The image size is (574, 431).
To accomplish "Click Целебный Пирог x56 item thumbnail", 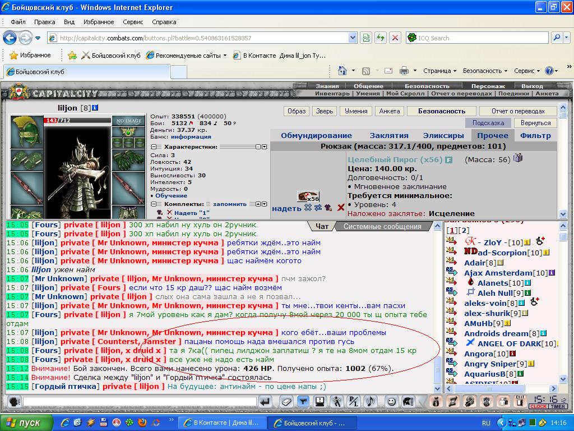I will point(308,196).
